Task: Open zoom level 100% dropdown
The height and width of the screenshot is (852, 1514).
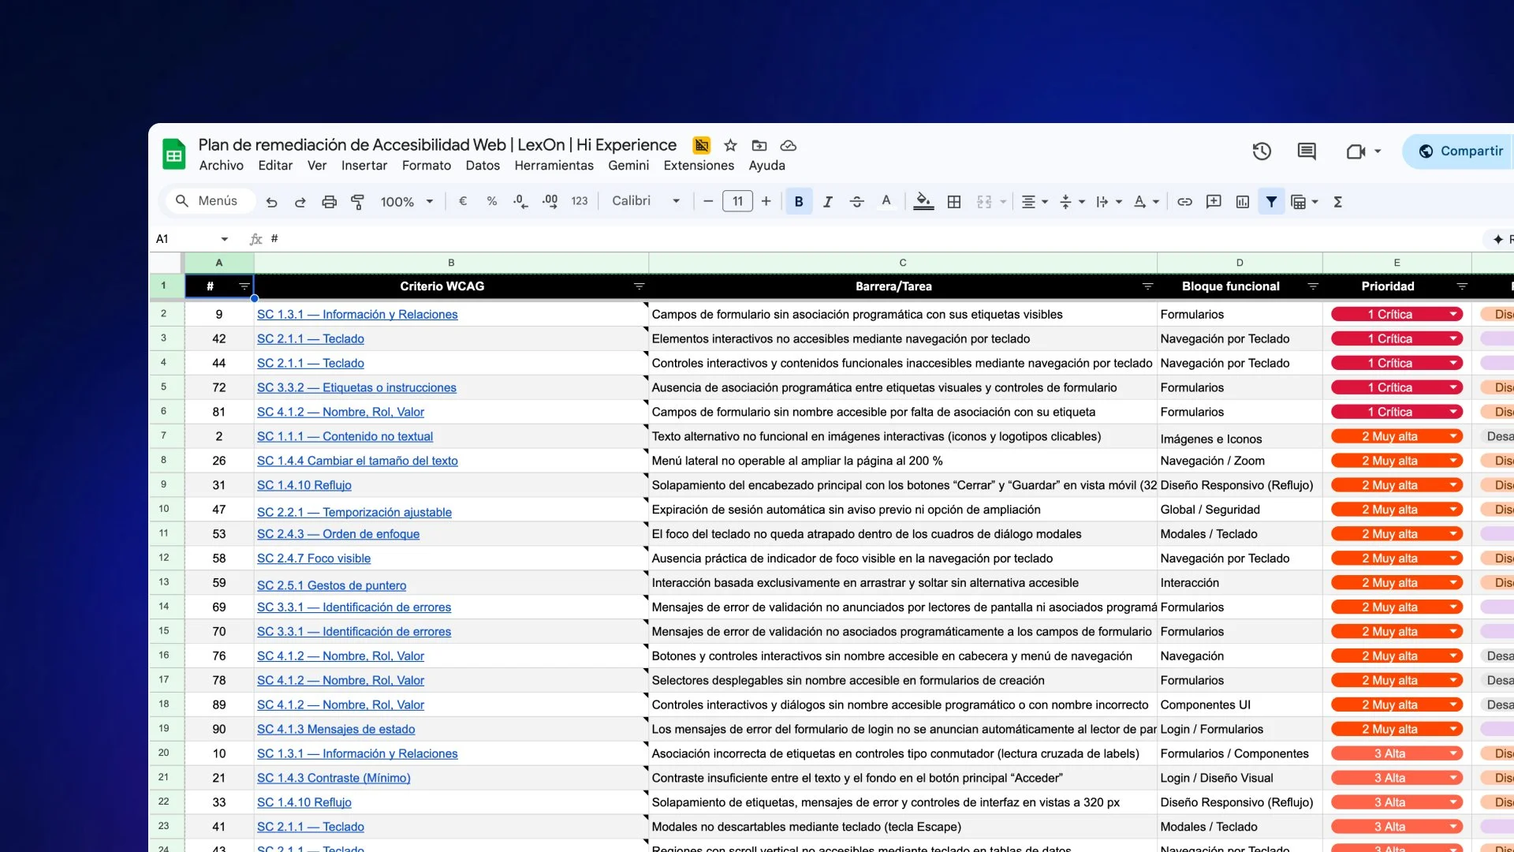Action: (407, 202)
